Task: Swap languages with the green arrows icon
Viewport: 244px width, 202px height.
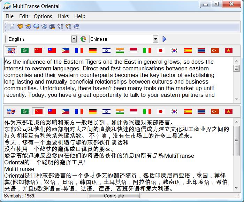Action: click(x=83, y=39)
